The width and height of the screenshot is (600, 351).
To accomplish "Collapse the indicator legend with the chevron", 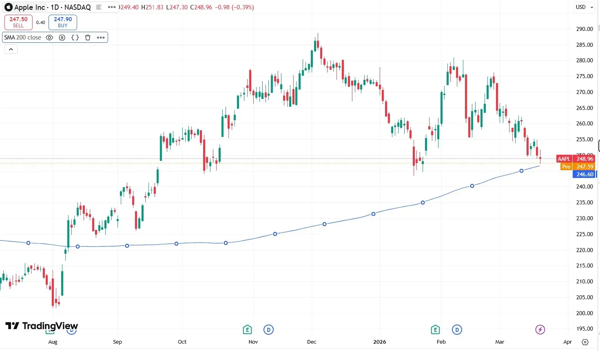I will [x=11, y=49].
